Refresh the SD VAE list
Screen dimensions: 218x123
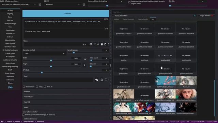84,4
